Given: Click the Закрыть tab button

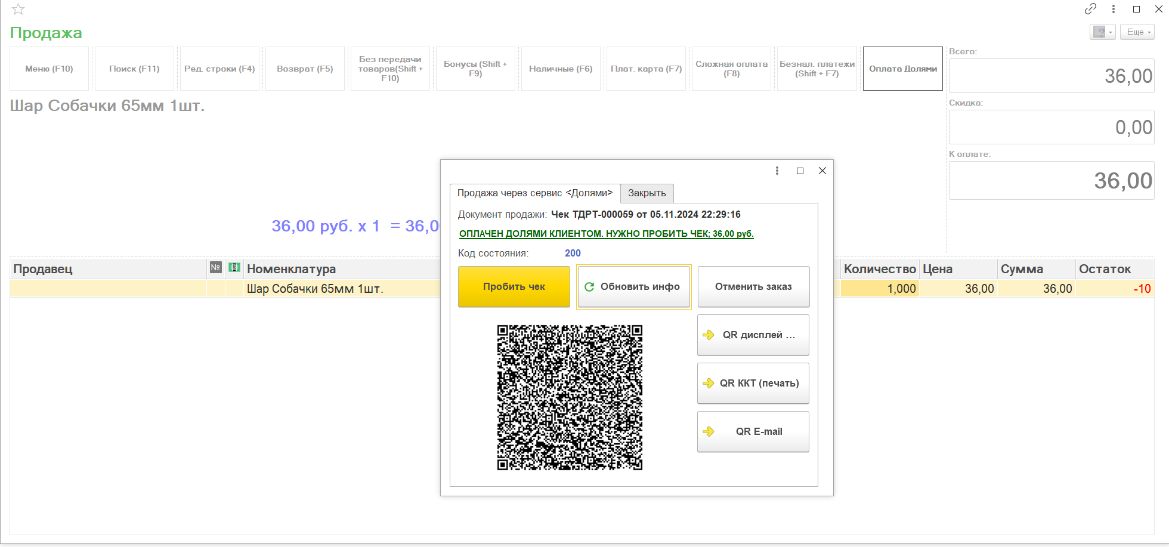Looking at the screenshot, I should coord(647,193).
